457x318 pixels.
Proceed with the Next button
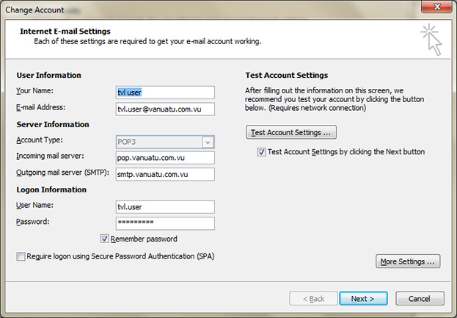click(363, 299)
